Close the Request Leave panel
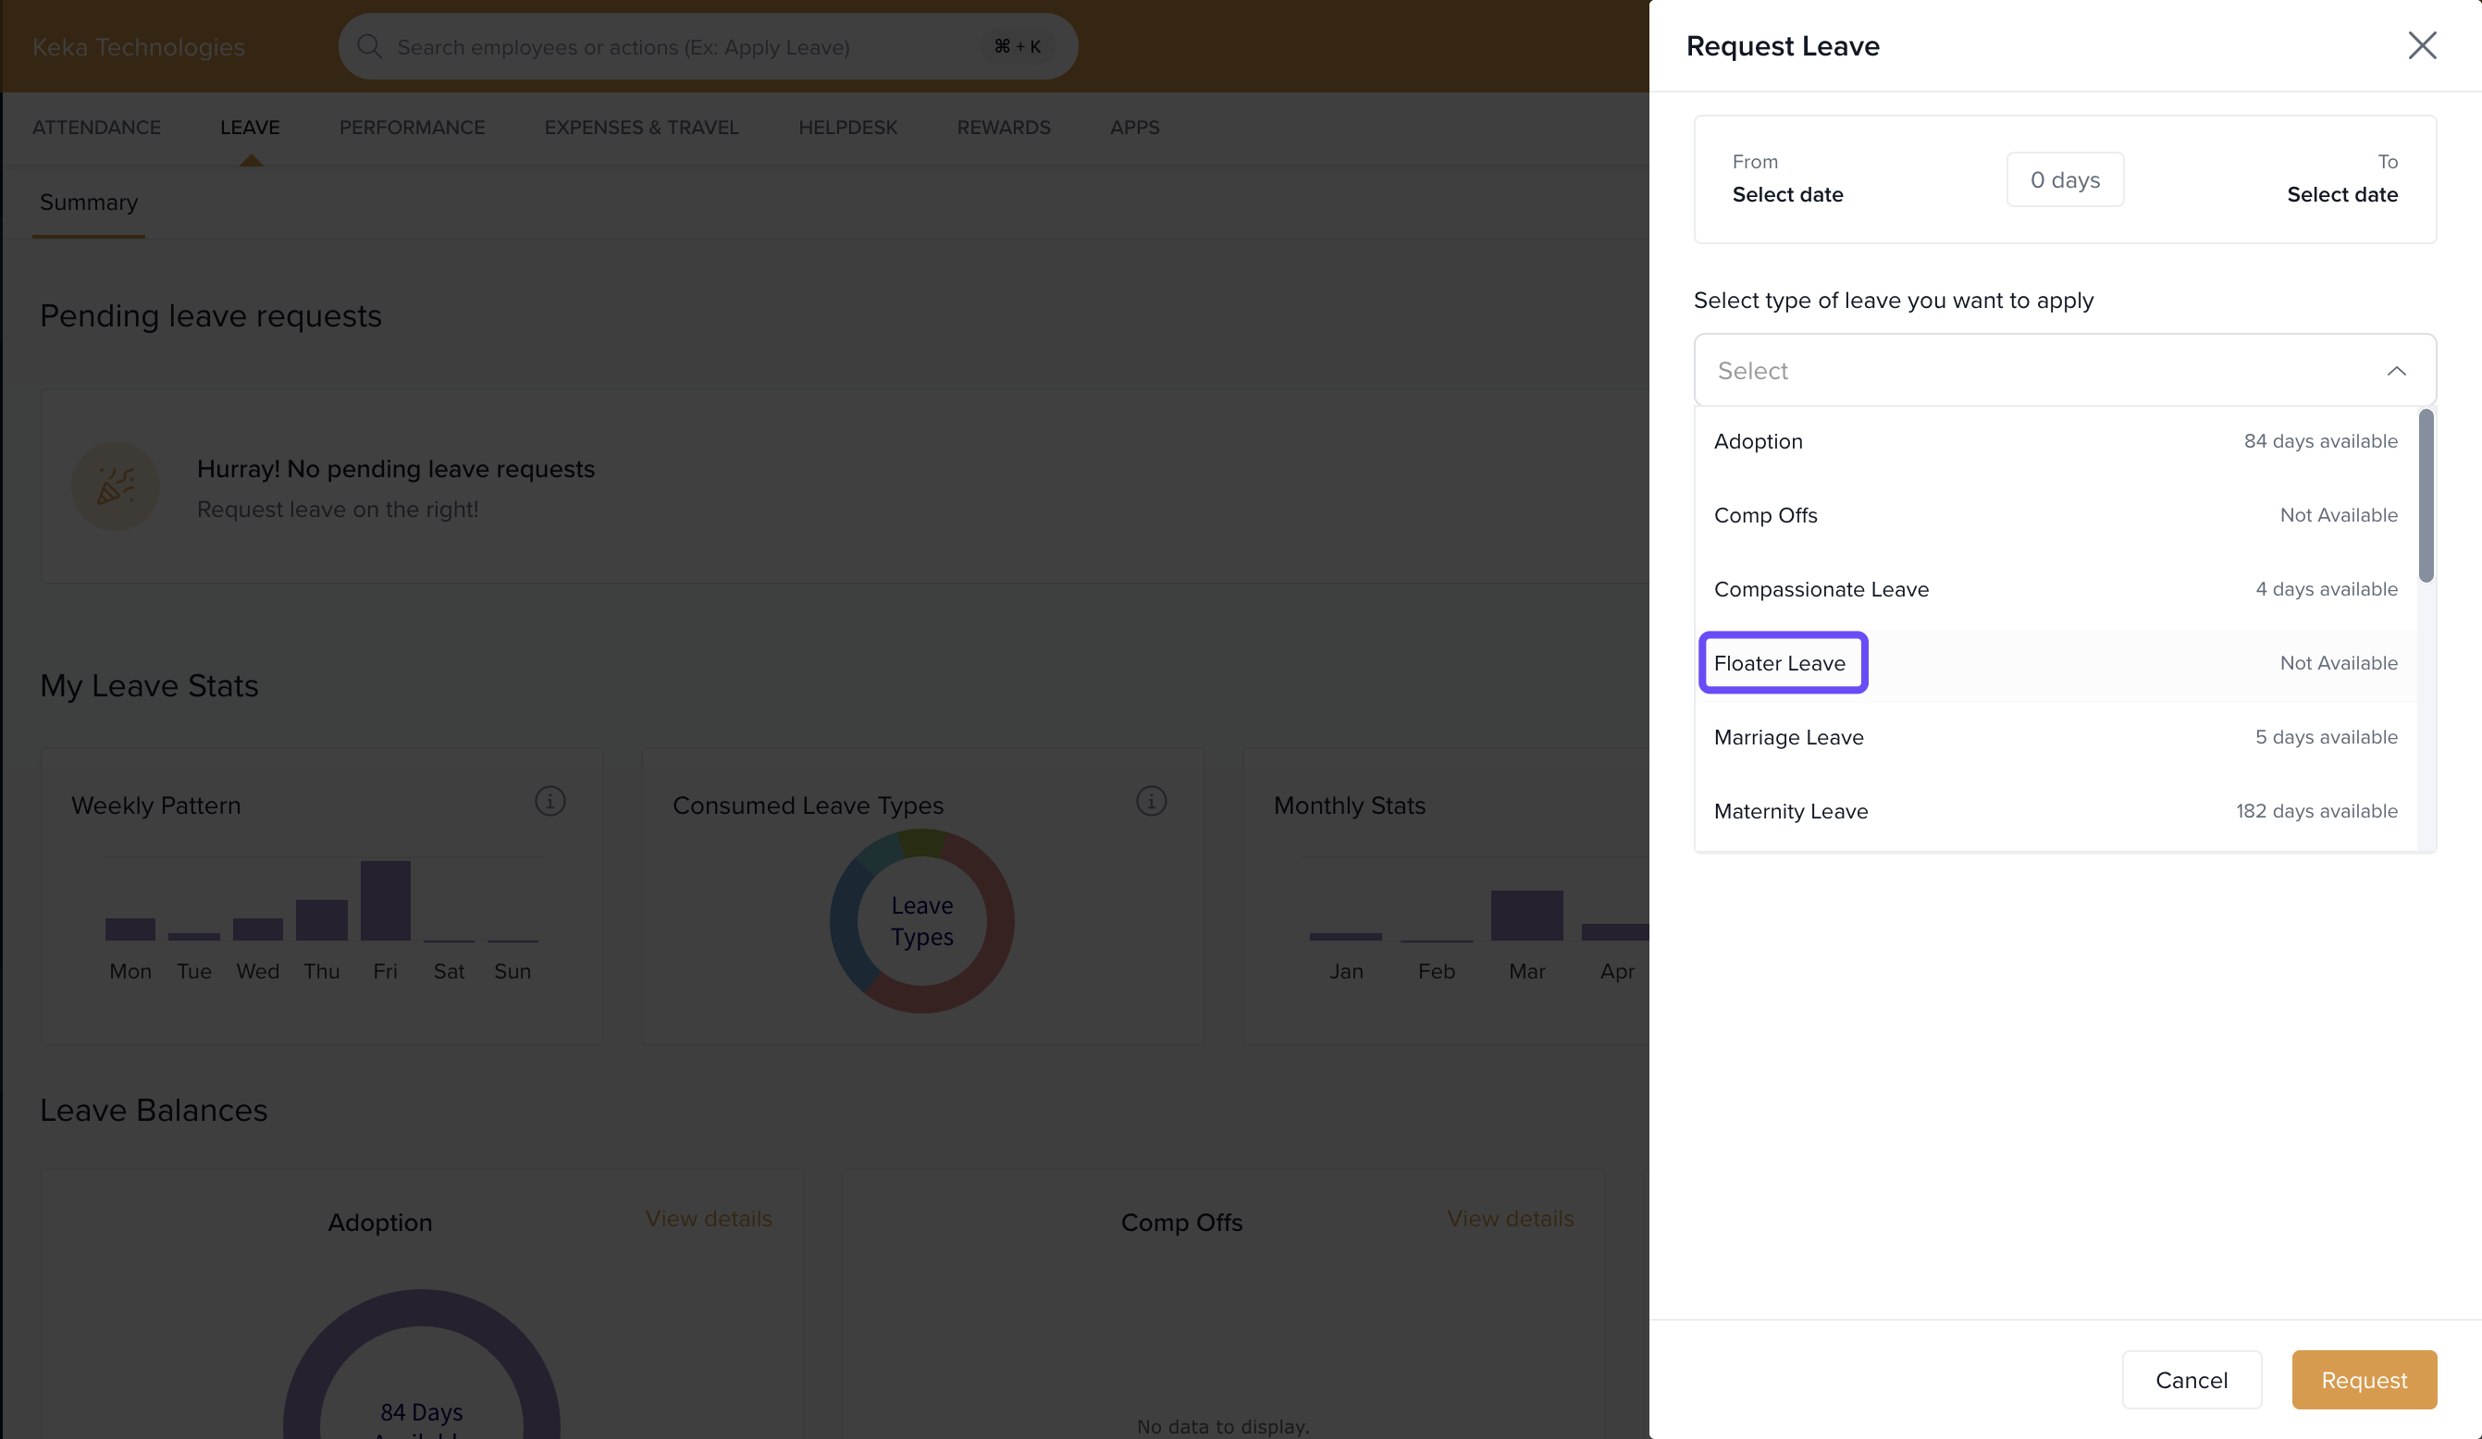 click(2421, 45)
